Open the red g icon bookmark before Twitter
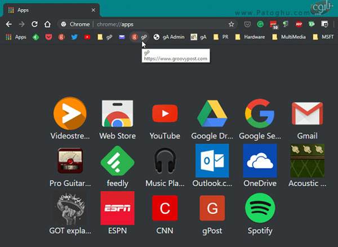 (61, 37)
